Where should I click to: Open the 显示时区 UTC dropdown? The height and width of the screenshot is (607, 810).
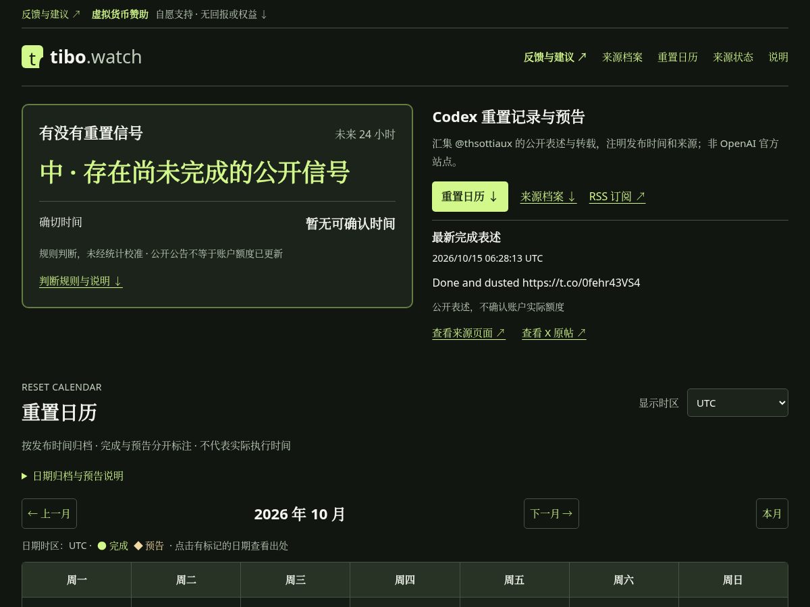click(x=738, y=403)
